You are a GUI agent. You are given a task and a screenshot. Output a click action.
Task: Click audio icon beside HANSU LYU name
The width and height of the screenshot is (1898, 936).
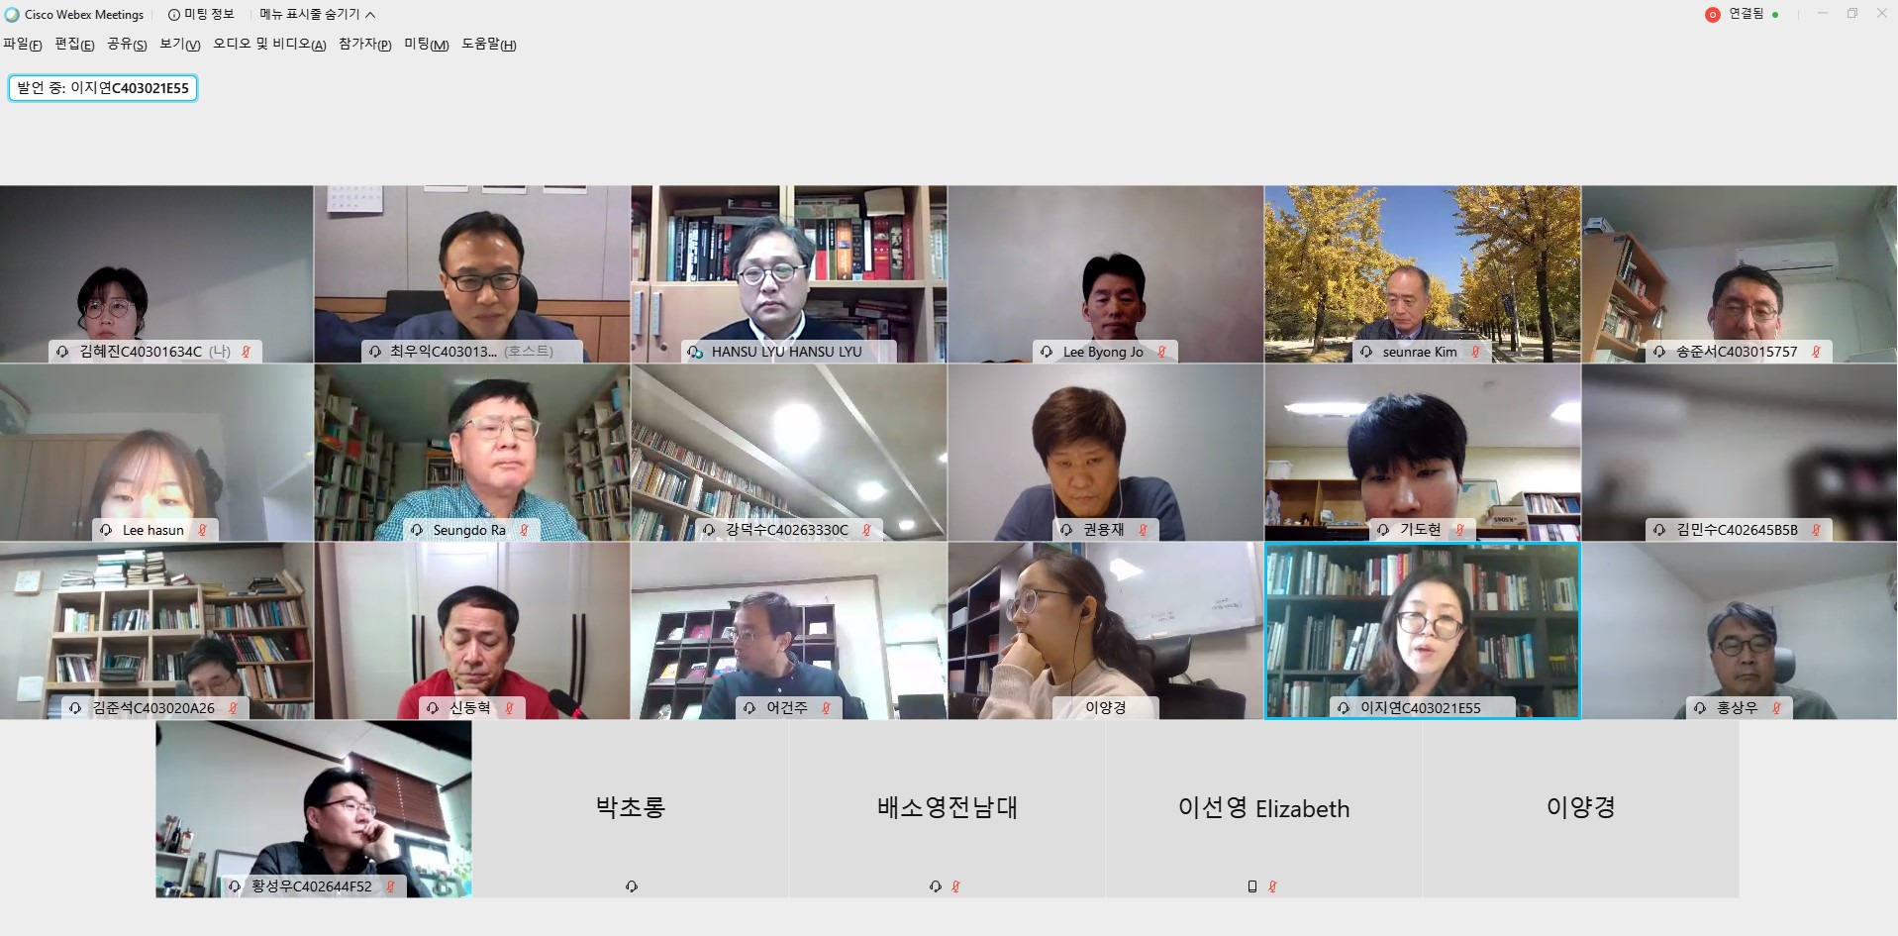coord(695,352)
